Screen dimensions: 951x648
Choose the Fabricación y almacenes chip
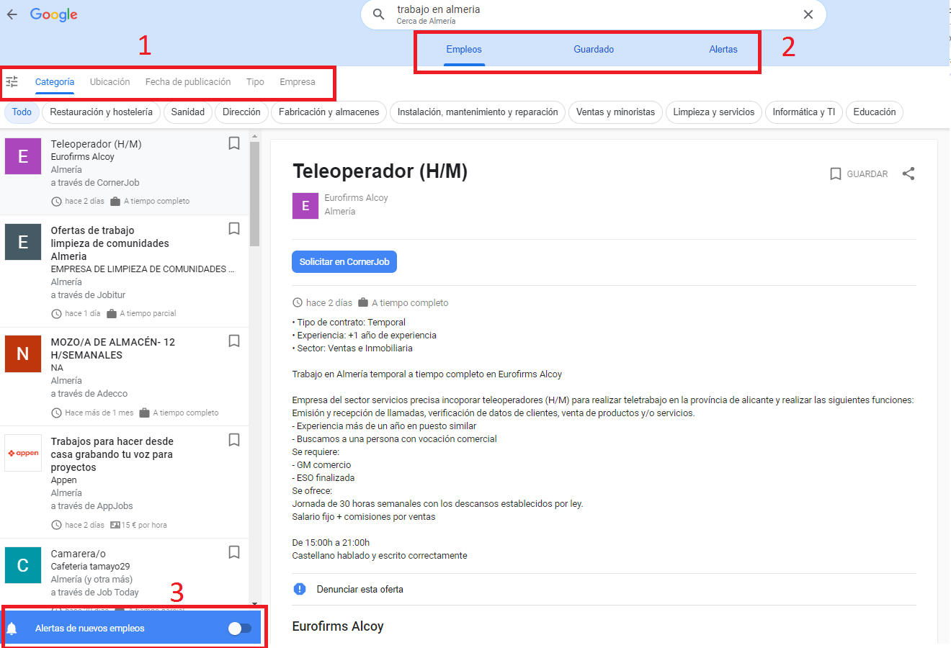click(x=329, y=112)
